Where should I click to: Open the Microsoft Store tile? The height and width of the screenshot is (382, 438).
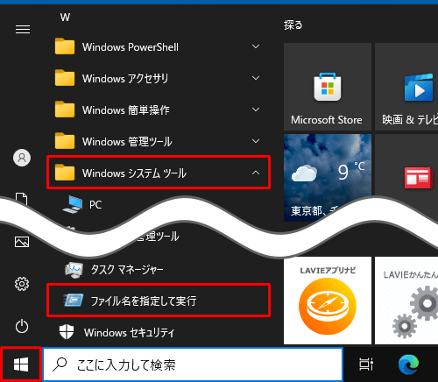tap(328, 87)
